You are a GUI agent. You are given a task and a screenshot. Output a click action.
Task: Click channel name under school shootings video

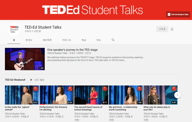(84, 114)
